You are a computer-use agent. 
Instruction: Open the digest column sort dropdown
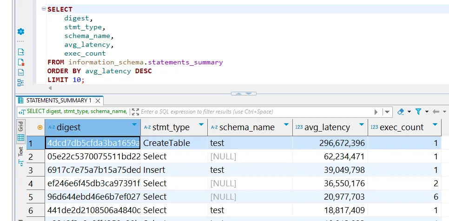pos(134,125)
